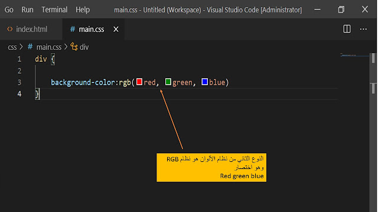Click line number 3 in the gutter
378x212 pixels.
tap(19, 82)
